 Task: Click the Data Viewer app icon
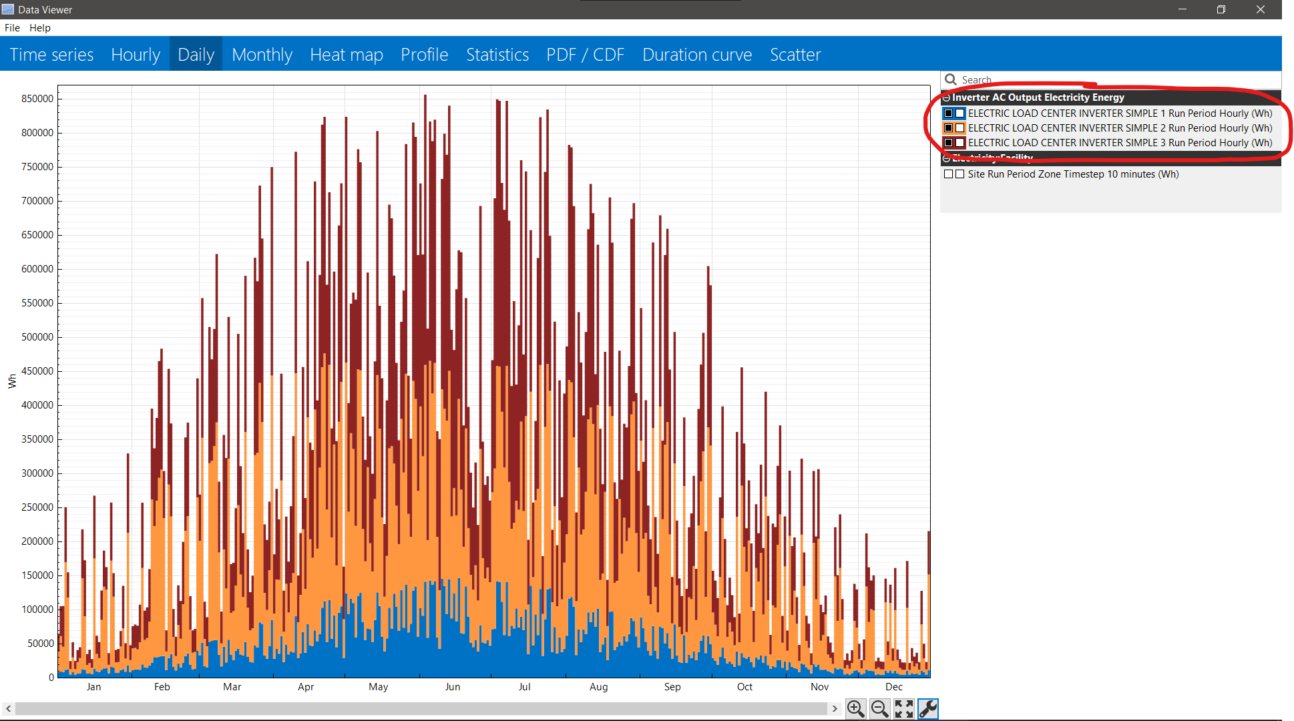[8, 9]
